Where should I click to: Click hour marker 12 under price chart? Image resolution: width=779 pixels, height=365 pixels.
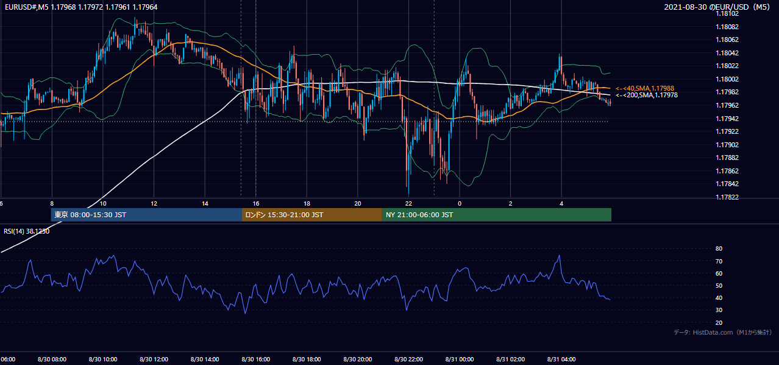pos(154,204)
